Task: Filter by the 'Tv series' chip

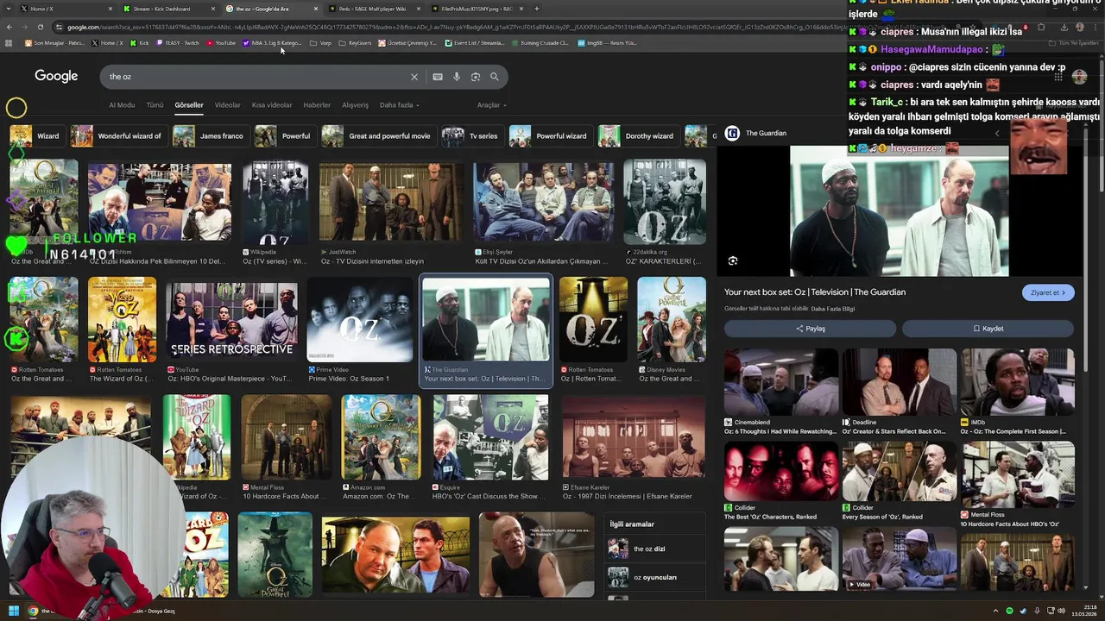Action: point(472,136)
